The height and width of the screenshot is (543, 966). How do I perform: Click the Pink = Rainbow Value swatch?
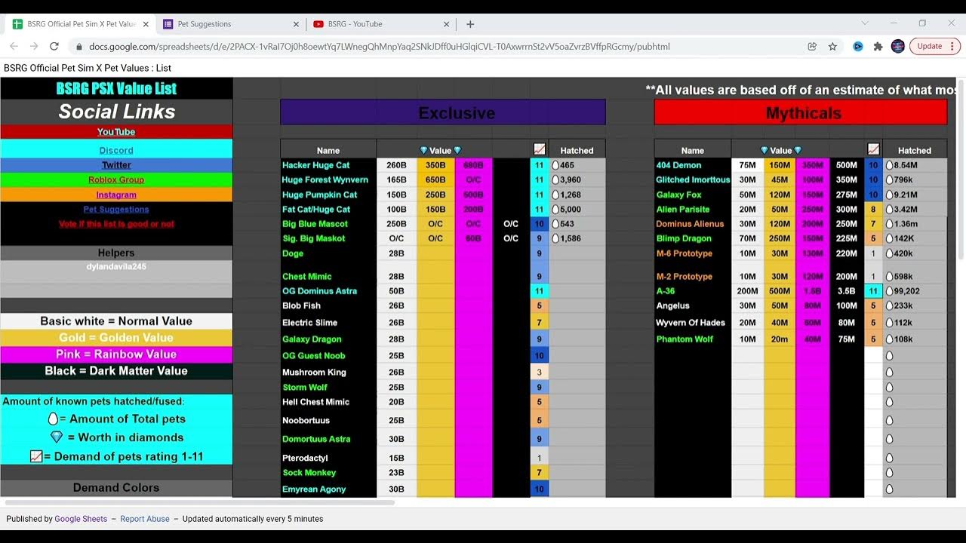(116, 354)
